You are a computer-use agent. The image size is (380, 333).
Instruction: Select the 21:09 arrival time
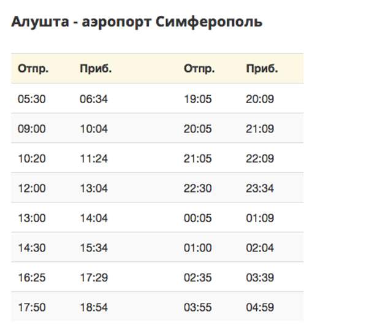pyautogui.click(x=260, y=129)
